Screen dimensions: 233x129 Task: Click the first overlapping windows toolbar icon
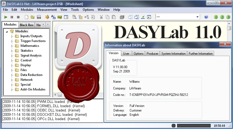pyautogui.click(x=130, y=17)
